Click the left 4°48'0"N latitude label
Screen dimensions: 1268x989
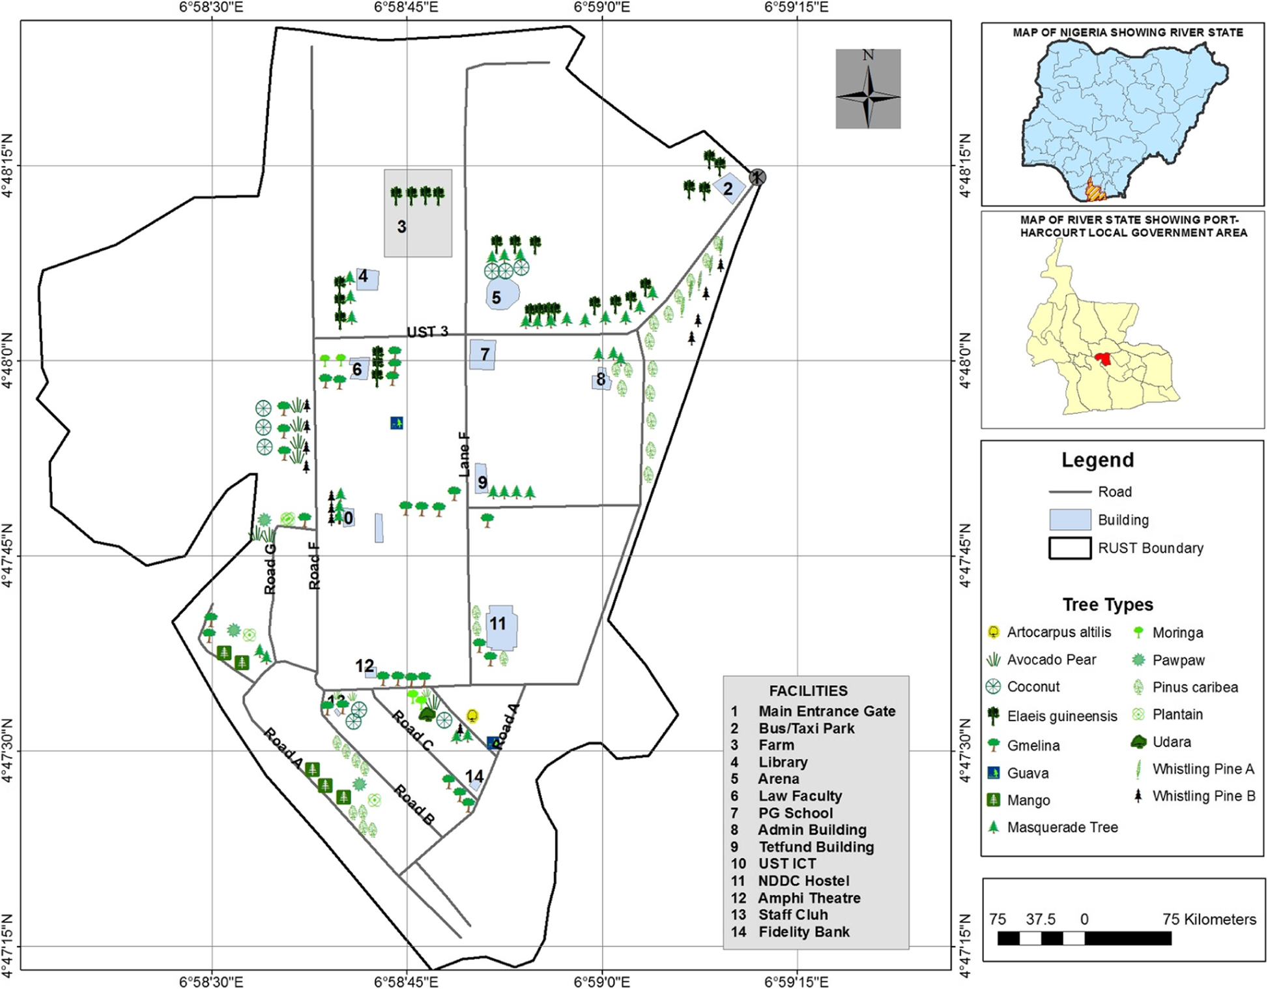[8, 360]
